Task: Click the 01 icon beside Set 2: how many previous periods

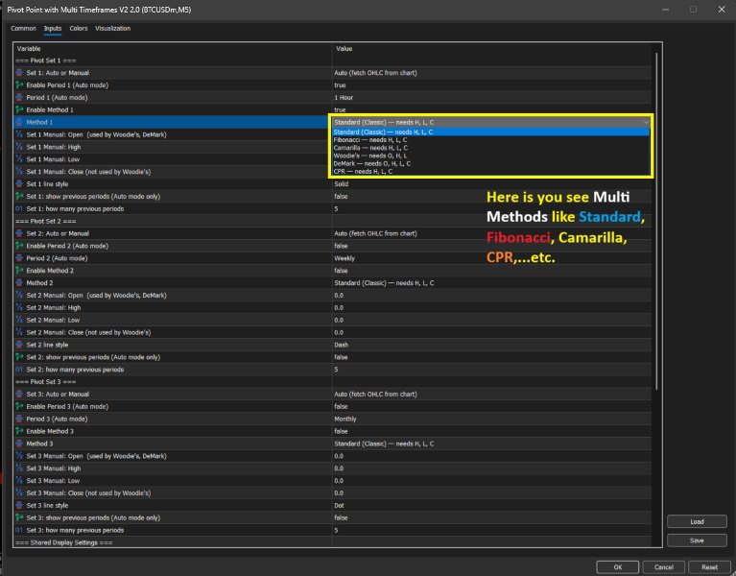Action: 19,370
